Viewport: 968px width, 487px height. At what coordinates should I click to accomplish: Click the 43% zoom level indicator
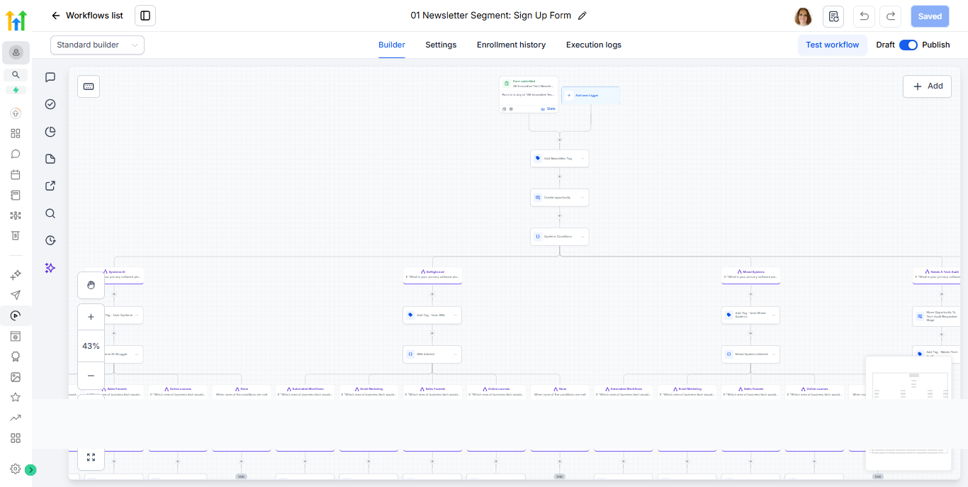point(91,346)
